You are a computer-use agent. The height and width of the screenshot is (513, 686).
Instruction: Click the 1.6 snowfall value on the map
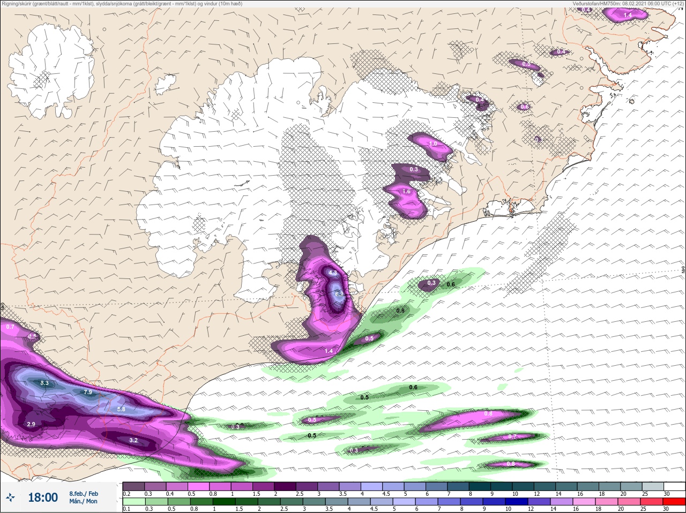[x=406, y=191]
